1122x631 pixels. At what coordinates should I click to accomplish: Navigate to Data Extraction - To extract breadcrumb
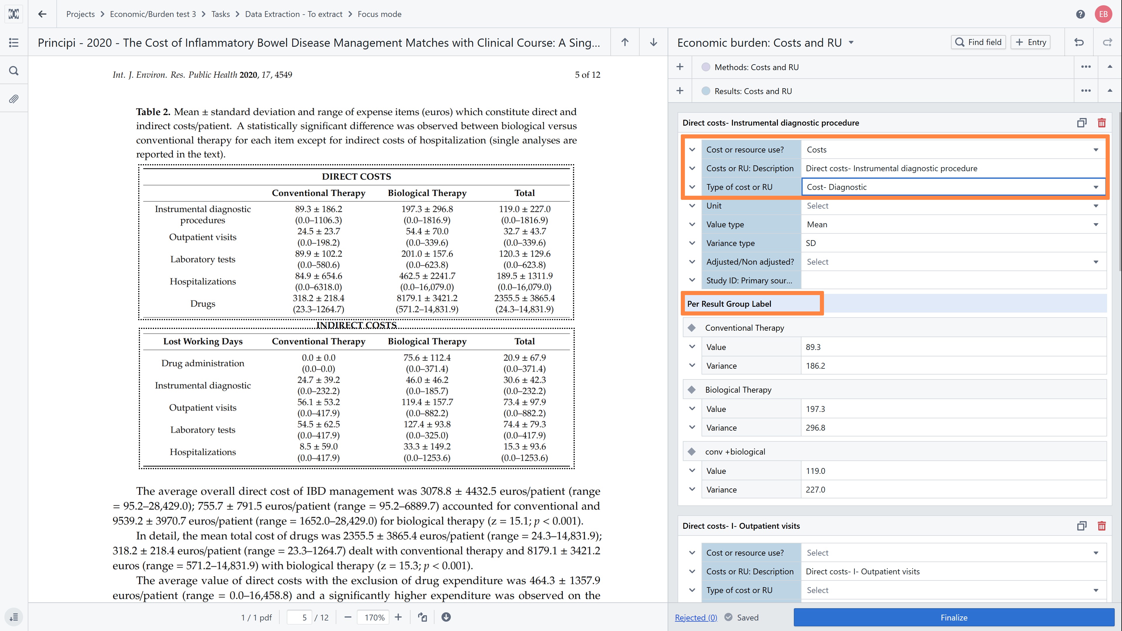point(294,14)
